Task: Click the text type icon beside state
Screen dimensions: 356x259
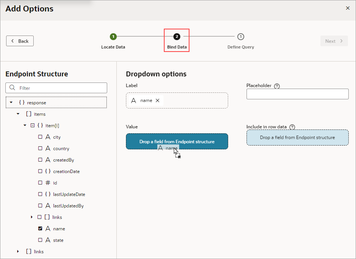Action: [x=48, y=240]
